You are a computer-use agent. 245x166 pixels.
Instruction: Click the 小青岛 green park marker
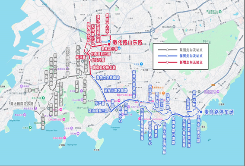coord(30,128)
